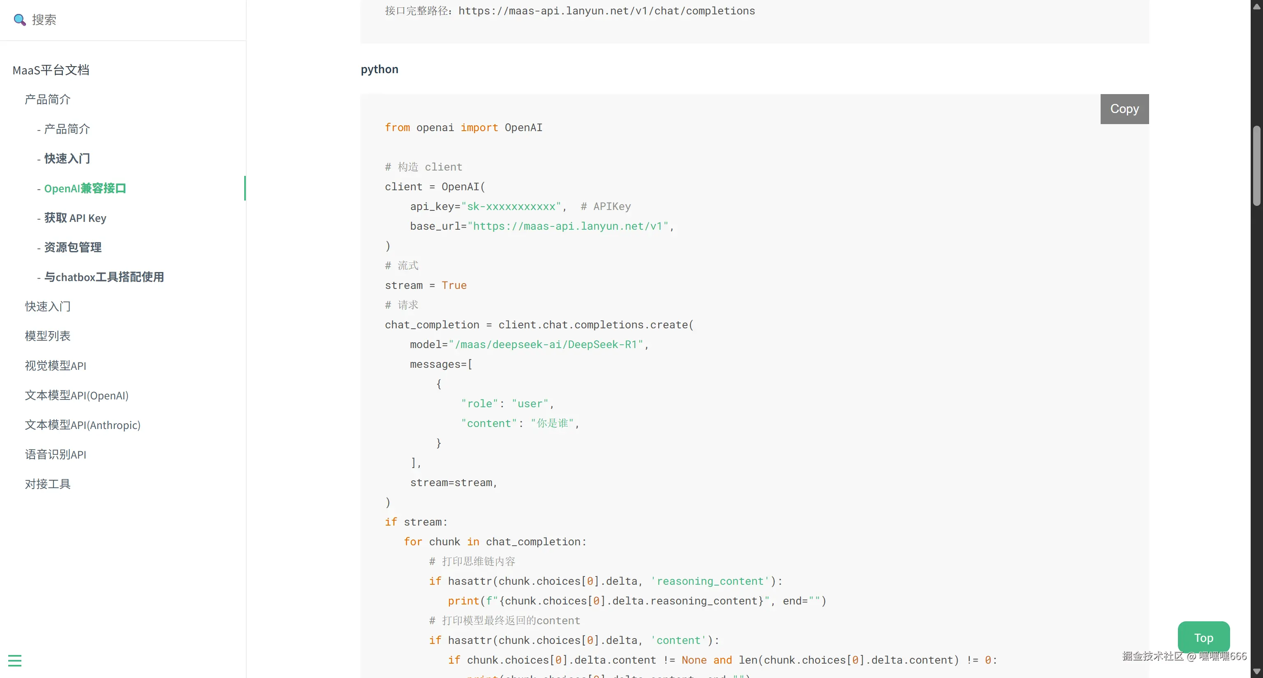Screen dimensions: 1263x678
Task: Expand top-level 快速入门 section
Action: 48,307
